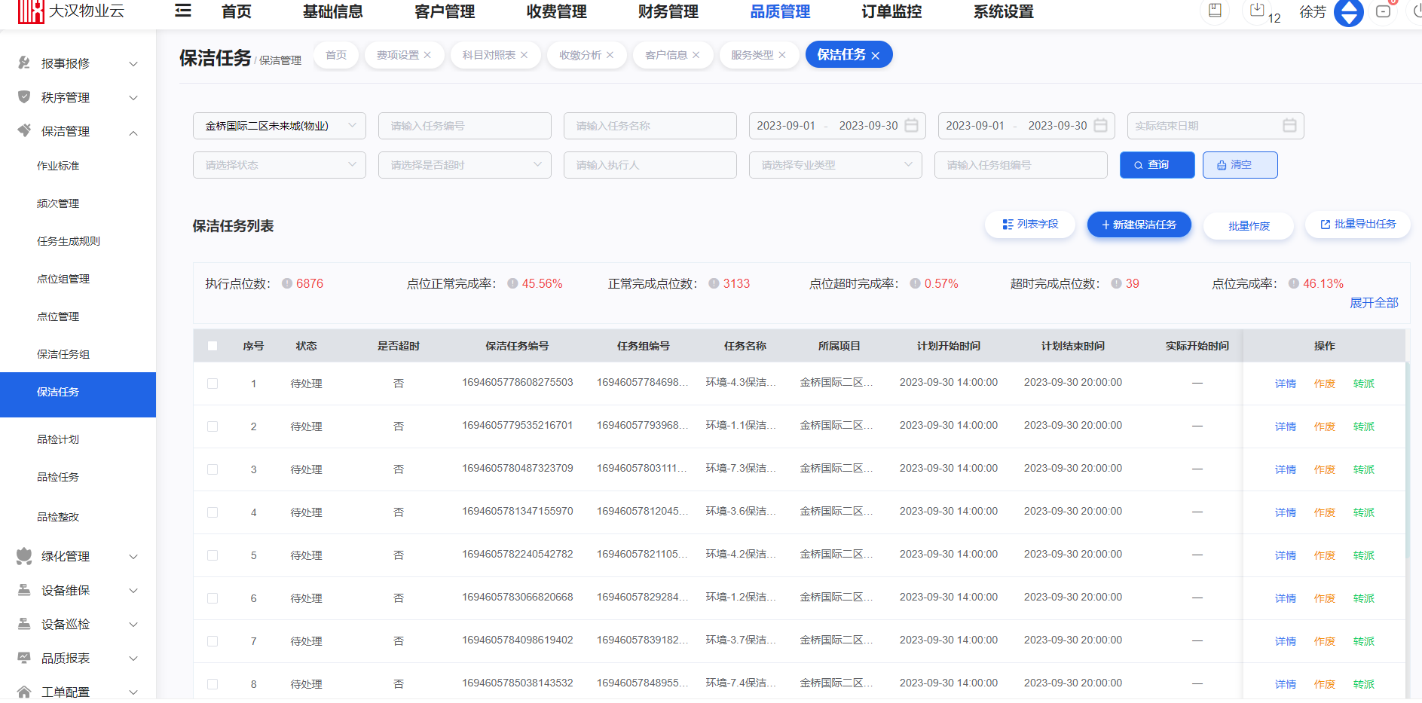Open the 请选择专业类型 dropdown

coord(836,165)
